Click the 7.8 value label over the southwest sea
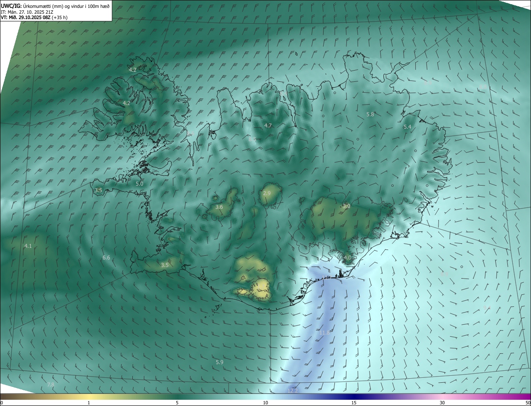 (x=51, y=385)
